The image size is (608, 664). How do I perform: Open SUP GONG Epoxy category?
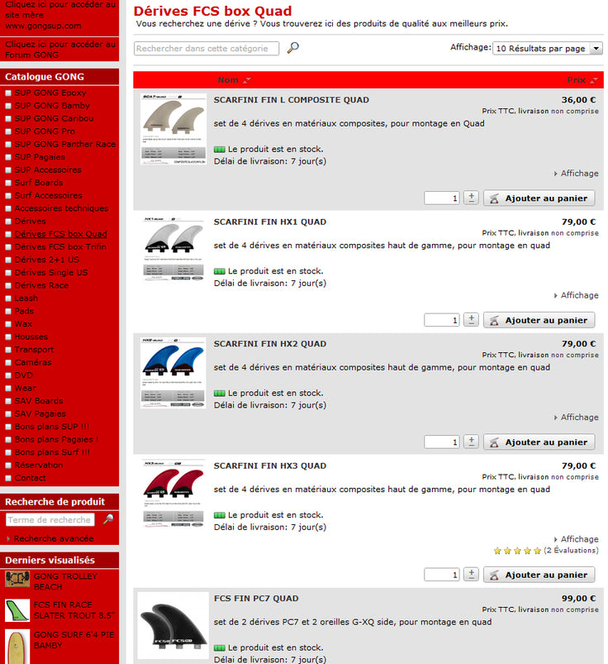pos(50,93)
